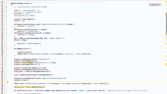This screenshot has height=94, width=167.
Task: Click roundCornersImage method on line 78
Action: pos(29,68)
